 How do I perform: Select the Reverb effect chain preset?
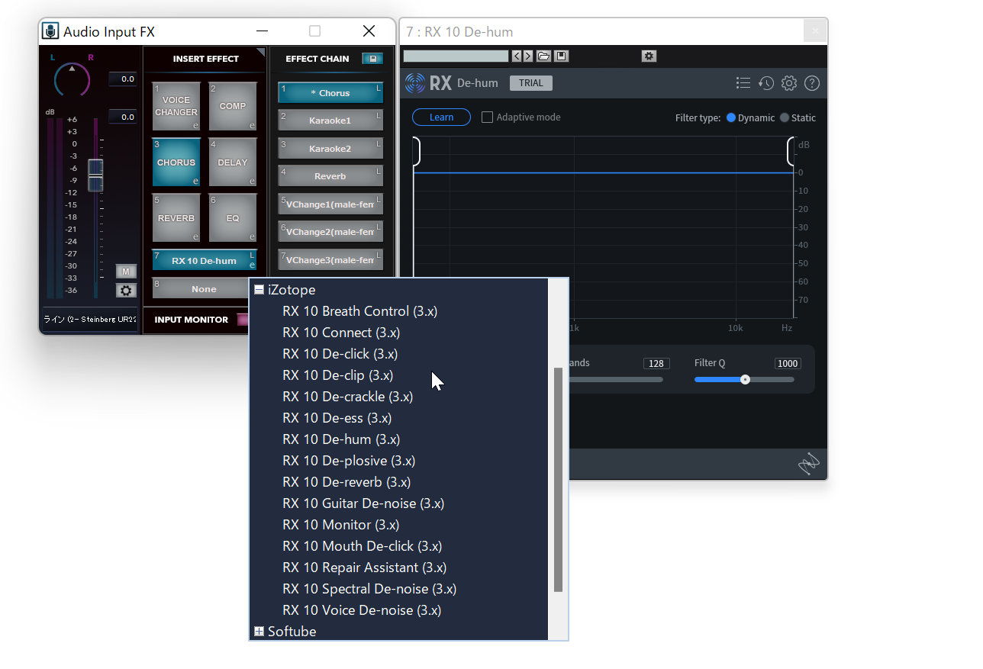(330, 176)
